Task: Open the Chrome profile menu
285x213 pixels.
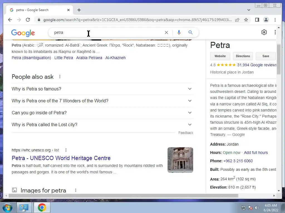Action: tap(266, 20)
